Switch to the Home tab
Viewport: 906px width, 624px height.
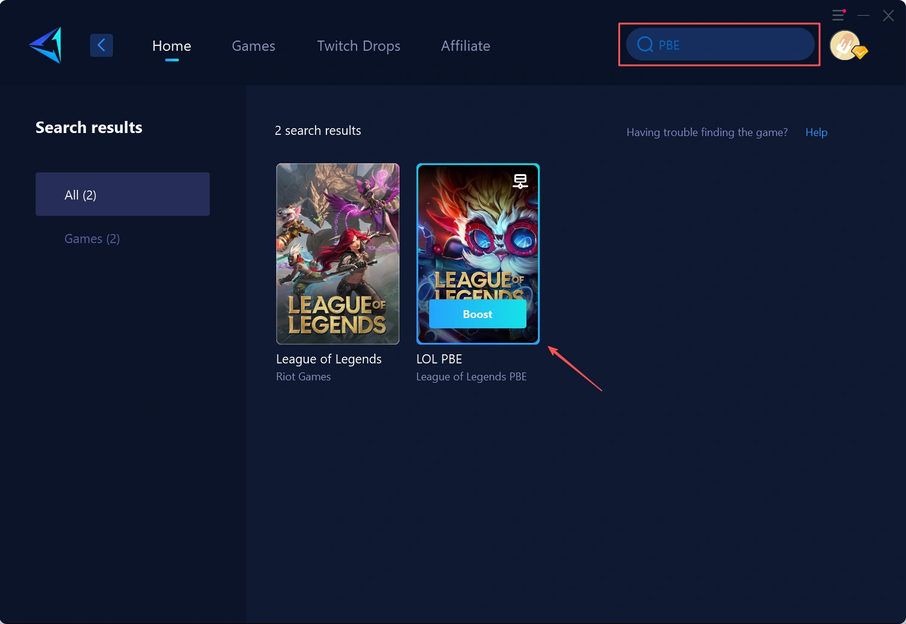[172, 45]
